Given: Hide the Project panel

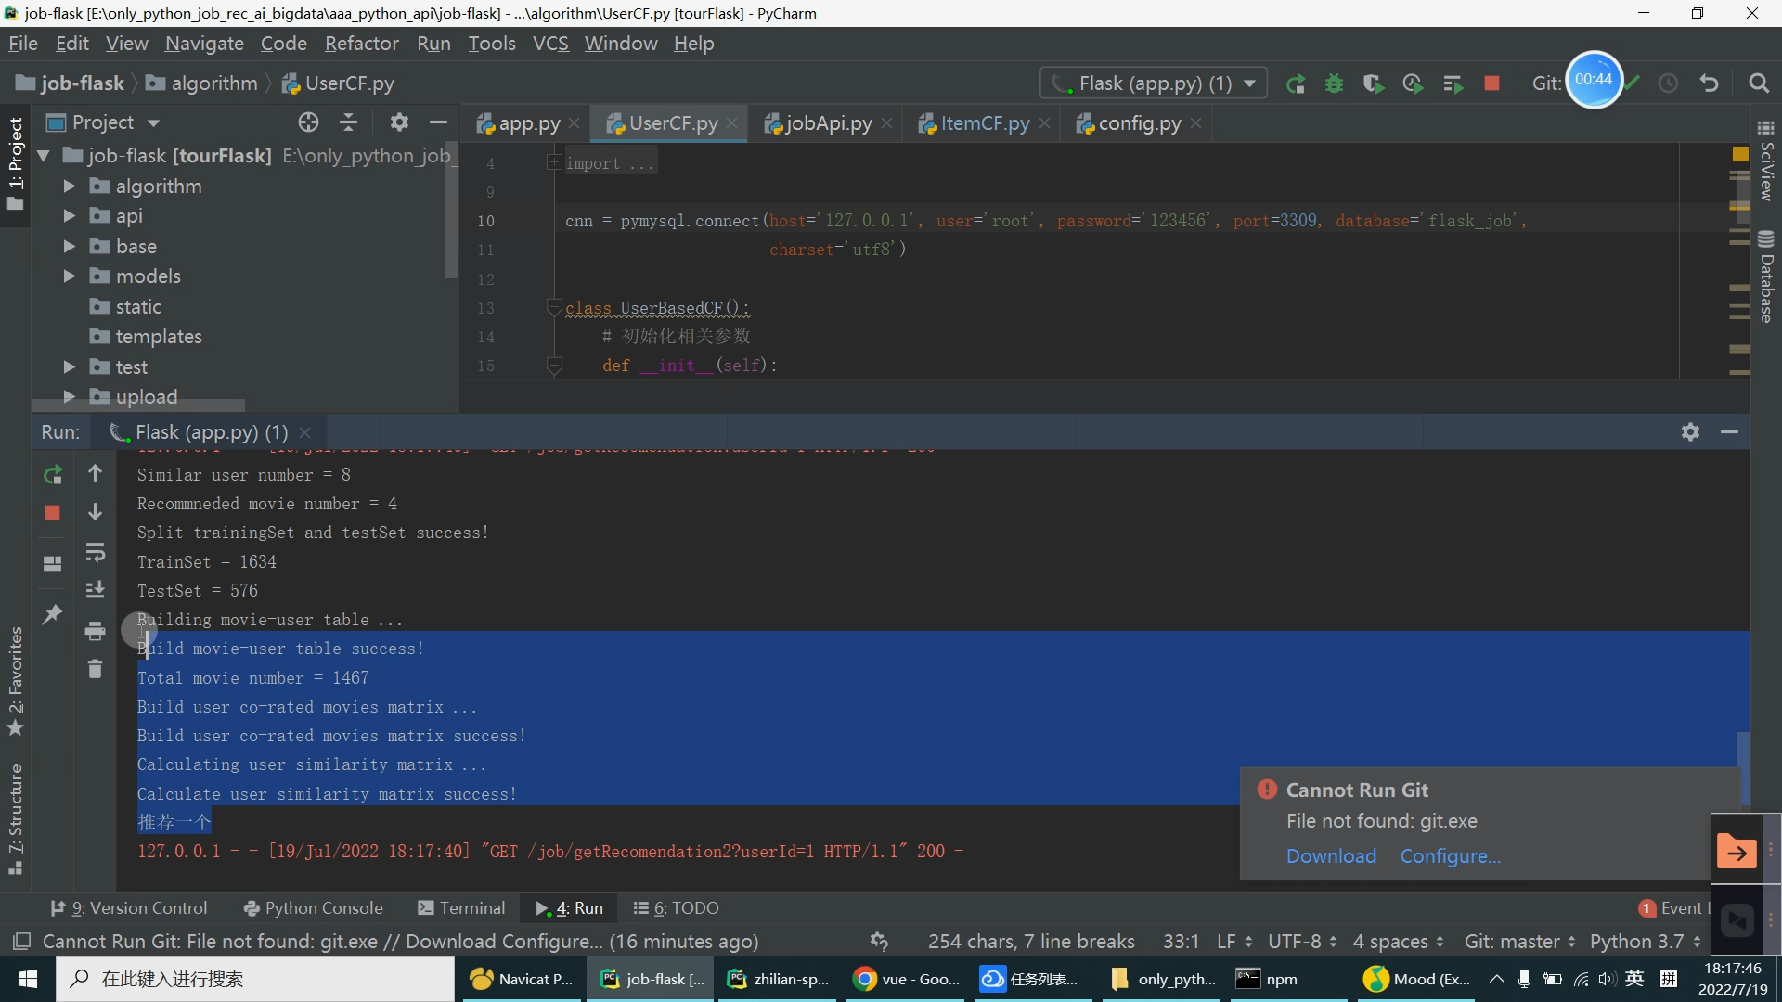Looking at the screenshot, I should [437, 122].
